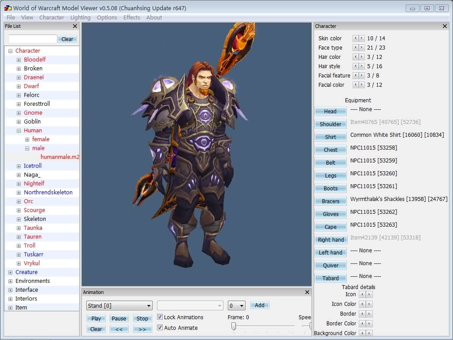Viewport: 453px width, 340px height.
Task: Collapse the Character tree node
Action: tap(11, 51)
